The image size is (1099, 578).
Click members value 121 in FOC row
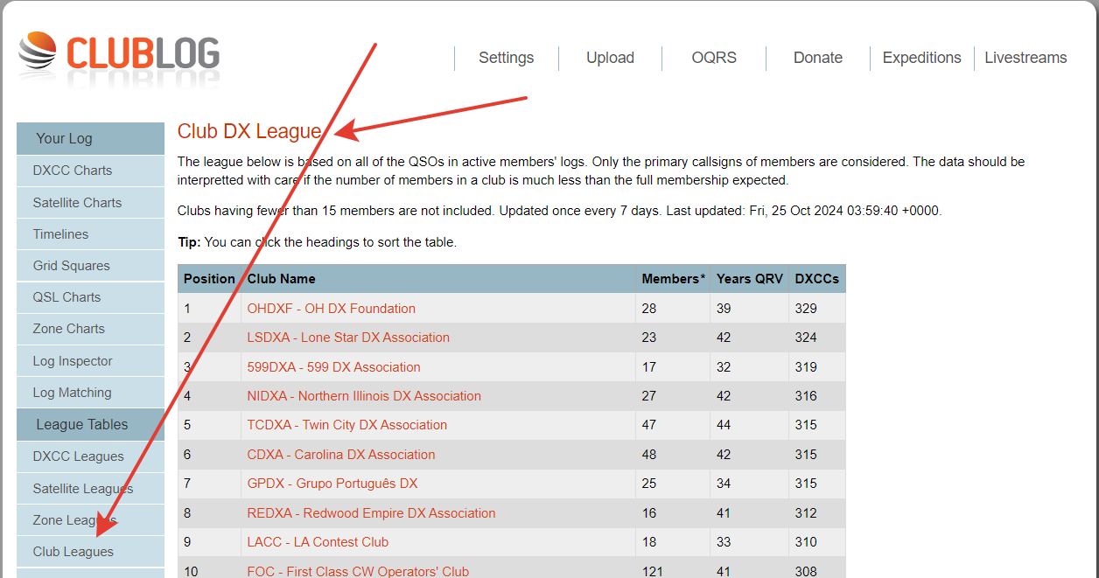[653, 572]
